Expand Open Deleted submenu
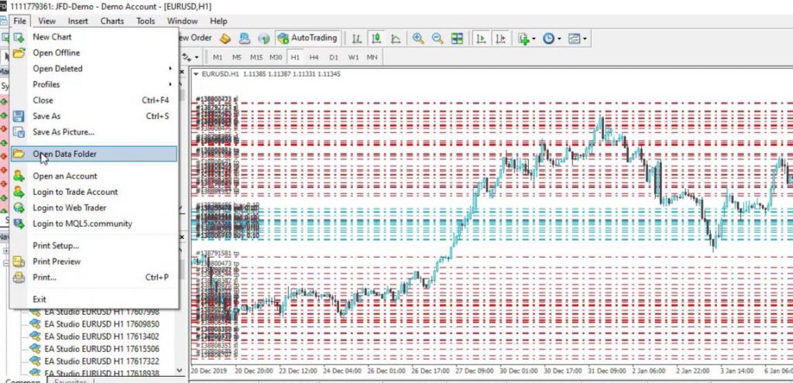This screenshot has height=383, width=793. pos(94,69)
